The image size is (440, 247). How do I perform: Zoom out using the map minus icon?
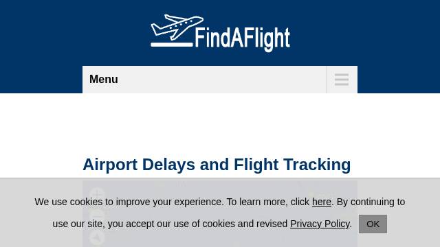point(97,215)
